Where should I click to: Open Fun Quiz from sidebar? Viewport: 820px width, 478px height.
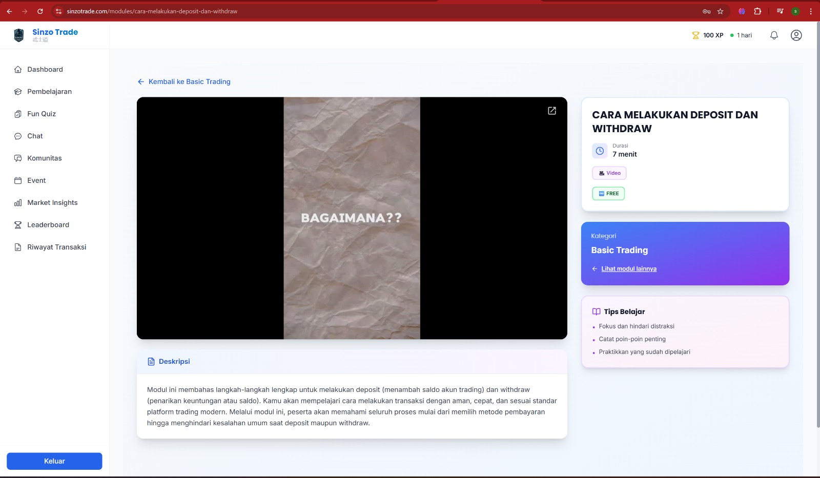42,114
